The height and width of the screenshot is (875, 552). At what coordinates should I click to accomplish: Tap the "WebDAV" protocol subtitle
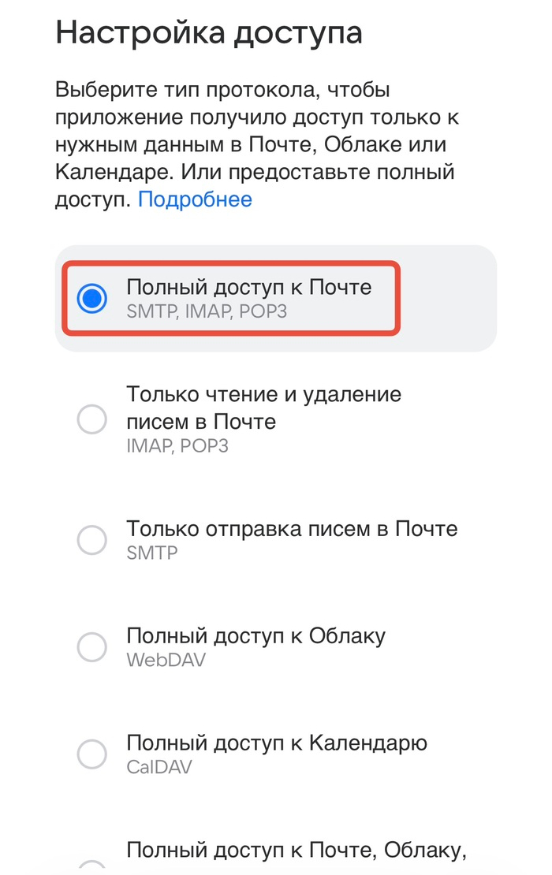[166, 659]
